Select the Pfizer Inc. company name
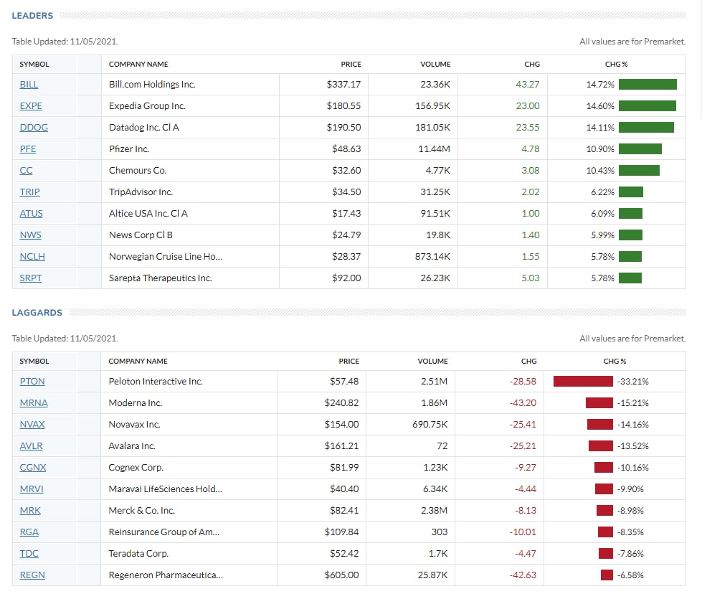Screen dimensions: 702x599 click(129, 148)
